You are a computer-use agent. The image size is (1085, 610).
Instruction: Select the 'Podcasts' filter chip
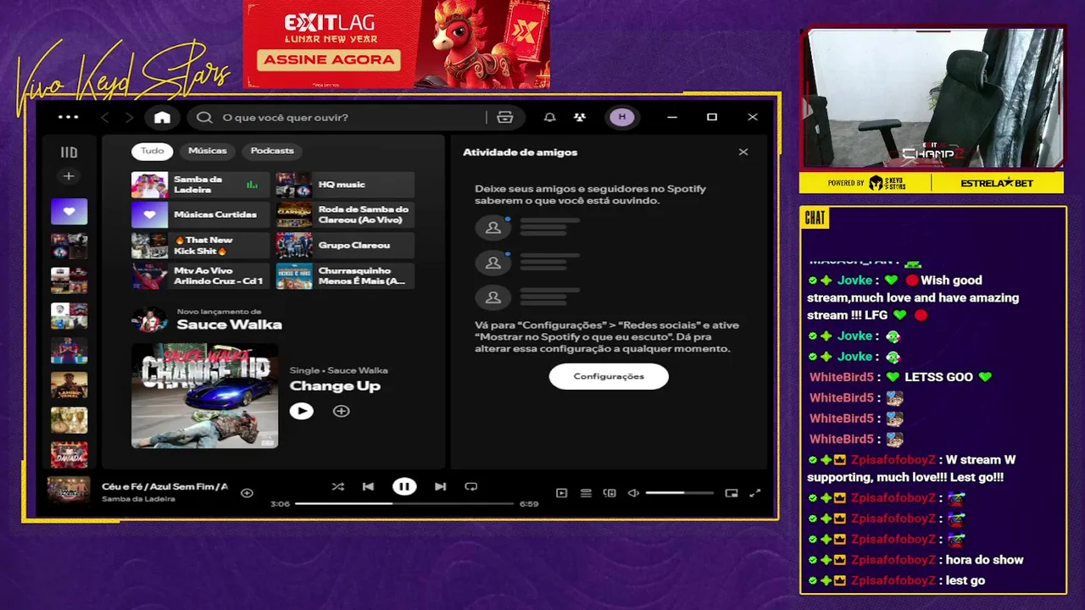[x=272, y=151]
